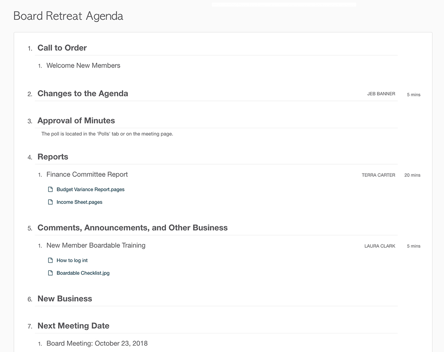The height and width of the screenshot is (352, 444).
Task: Click the poll location note text
Action: tap(107, 134)
